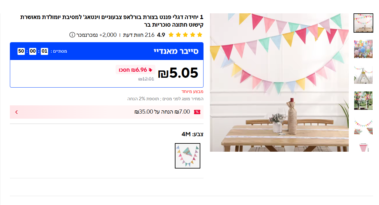The height and width of the screenshot is (205, 379).
Task: Click the red down-arrow savings badge
Action: click(150, 70)
